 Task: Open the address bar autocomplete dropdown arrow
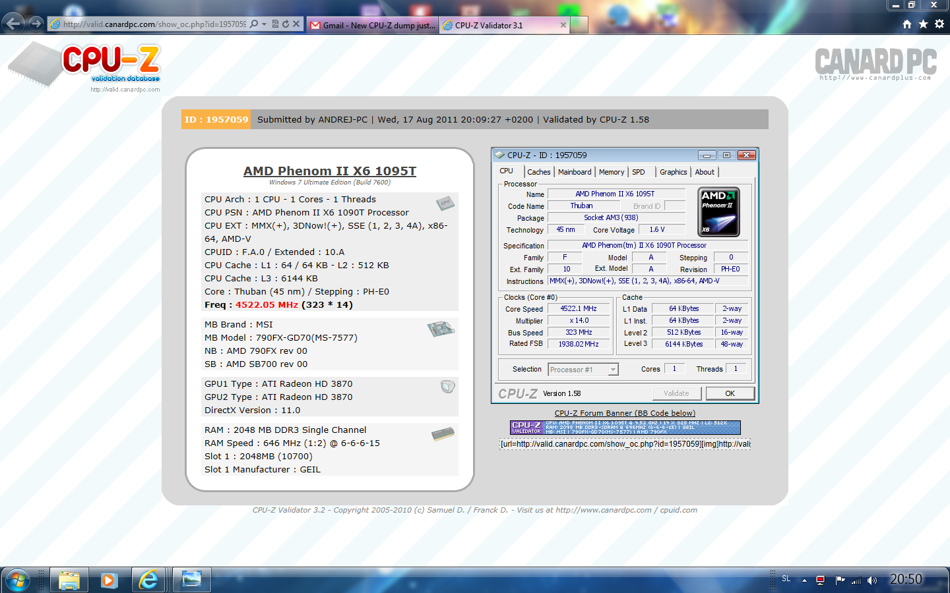[x=264, y=24]
